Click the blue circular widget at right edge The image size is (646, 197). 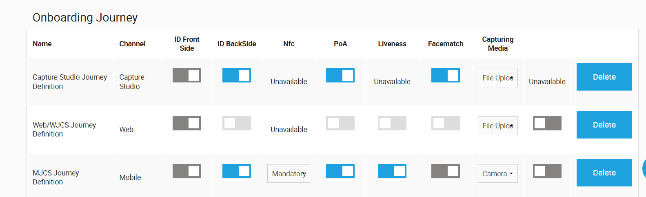(644, 168)
